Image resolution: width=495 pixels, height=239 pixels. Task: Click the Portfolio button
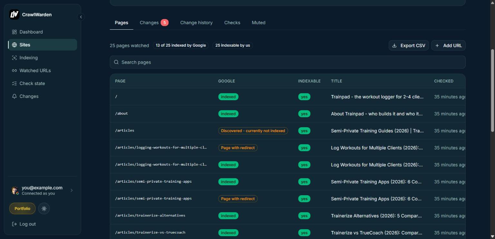coord(22,209)
